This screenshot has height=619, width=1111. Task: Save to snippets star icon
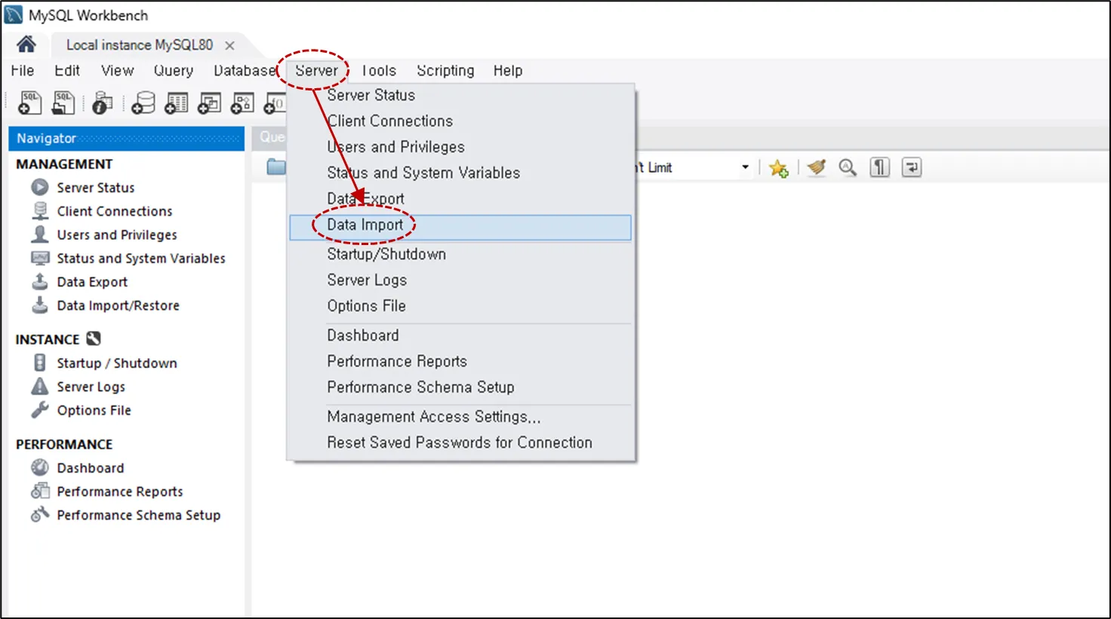click(x=778, y=168)
